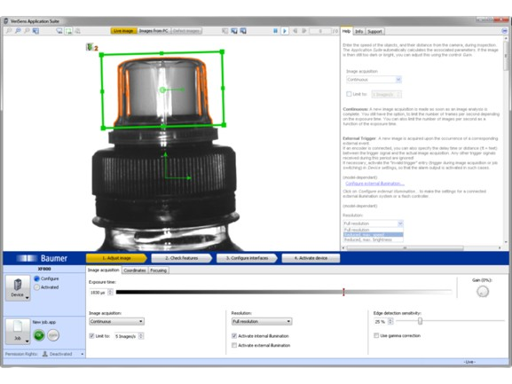Enable Use gamma correction checkbox

point(376,335)
